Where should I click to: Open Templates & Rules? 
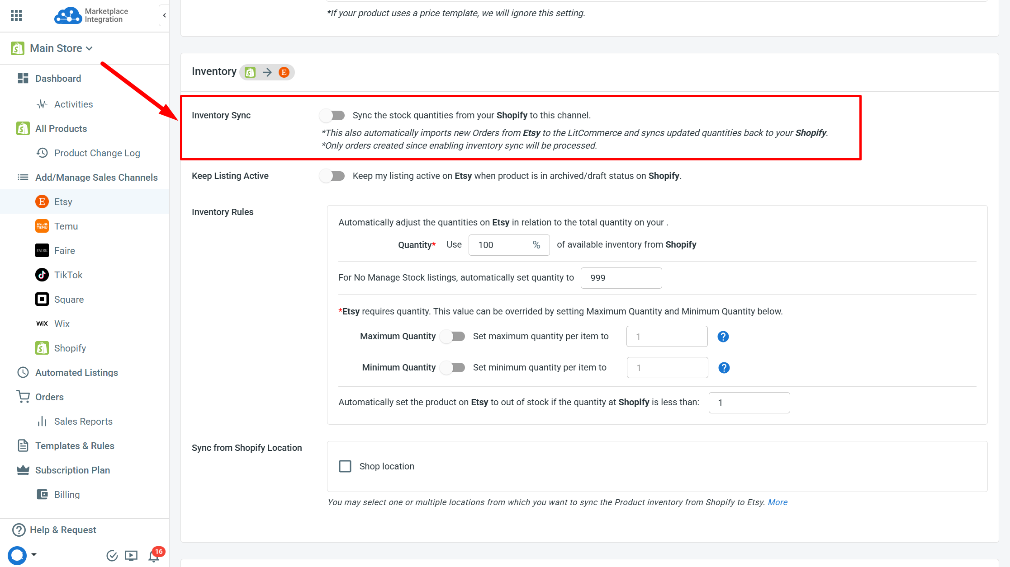pos(75,446)
